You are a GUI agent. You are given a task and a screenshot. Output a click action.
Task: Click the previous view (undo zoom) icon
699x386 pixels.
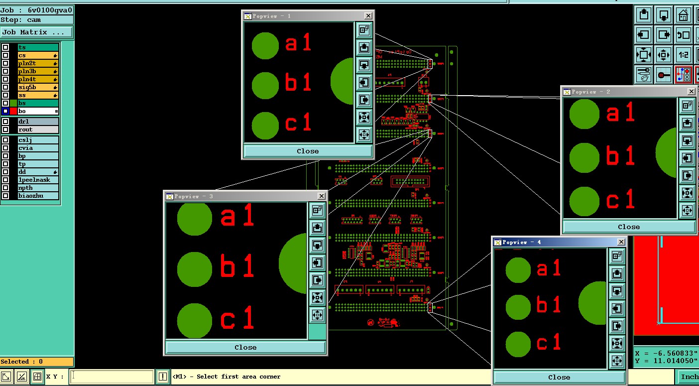coord(683,35)
